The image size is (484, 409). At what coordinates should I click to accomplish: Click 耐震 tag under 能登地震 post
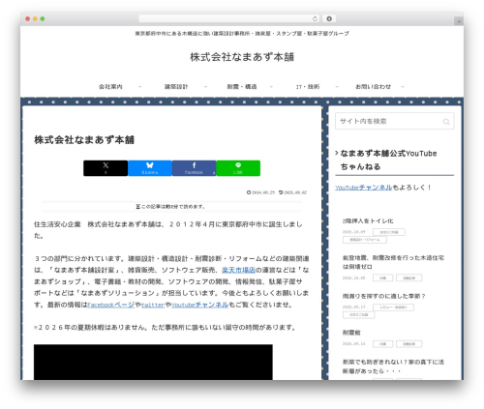tap(383, 278)
